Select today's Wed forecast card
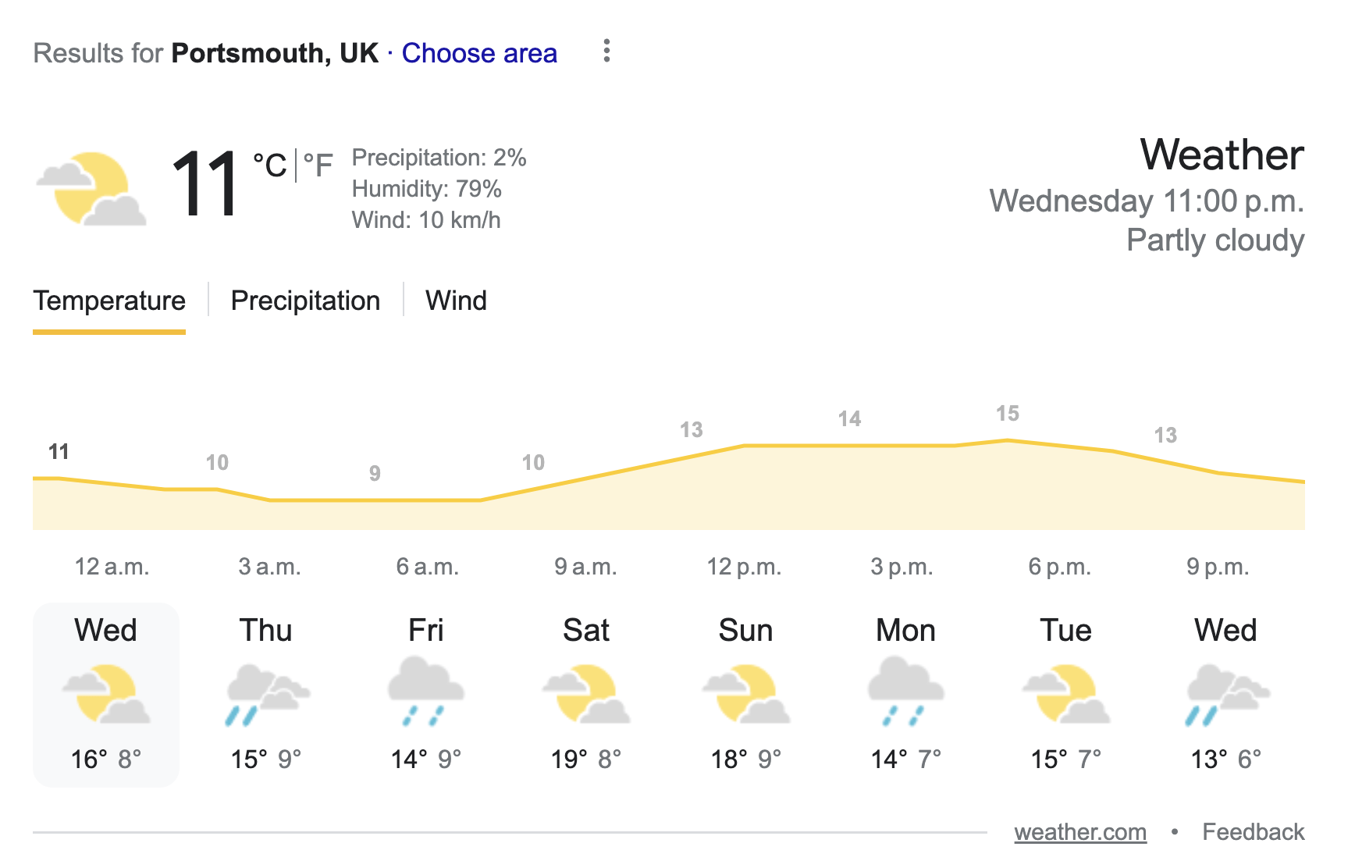 tap(106, 694)
